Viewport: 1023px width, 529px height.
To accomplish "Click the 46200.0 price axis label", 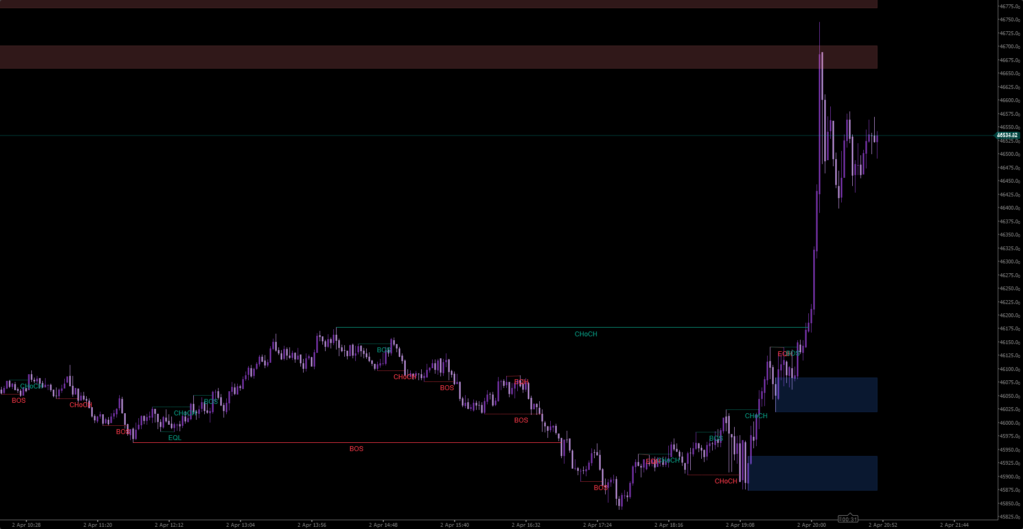I will point(1009,316).
